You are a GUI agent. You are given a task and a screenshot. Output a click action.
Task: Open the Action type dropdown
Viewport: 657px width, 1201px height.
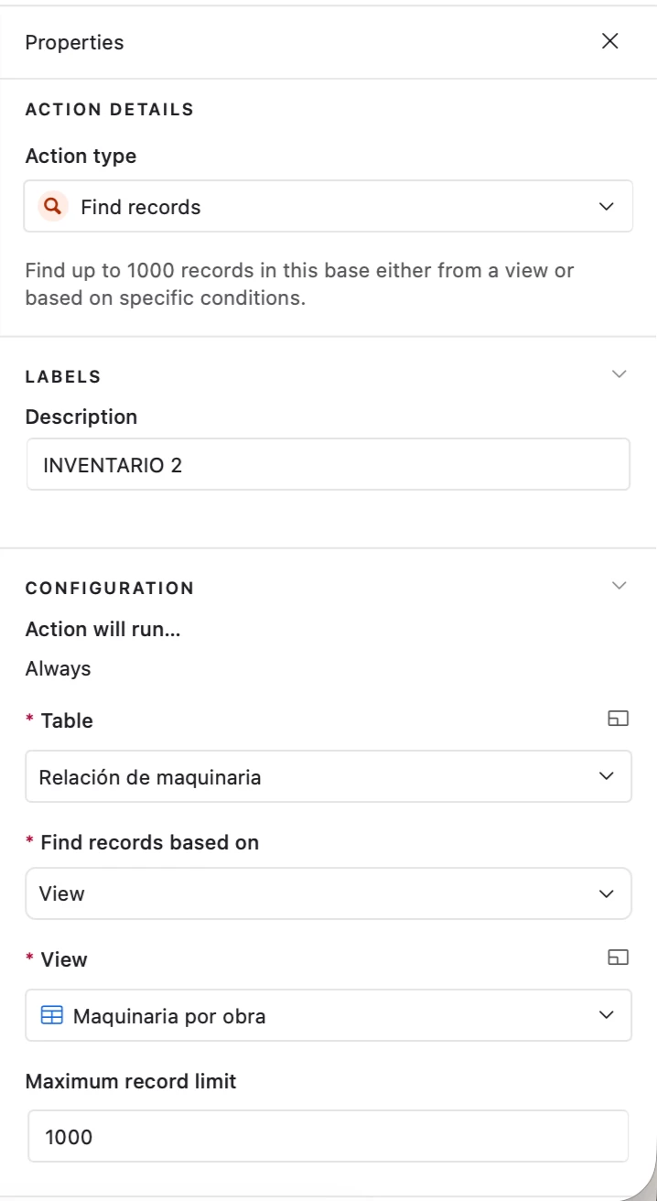click(328, 206)
